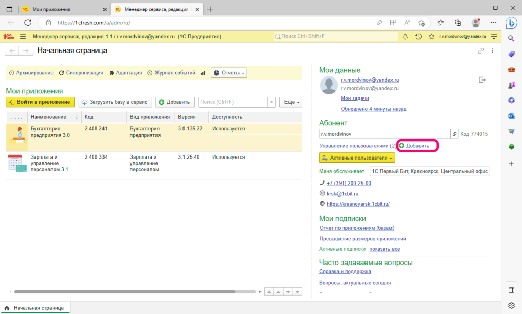The height and width of the screenshot is (314, 522).
Task: Expand the Активные пользователи dropdown
Action: pos(357,158)
